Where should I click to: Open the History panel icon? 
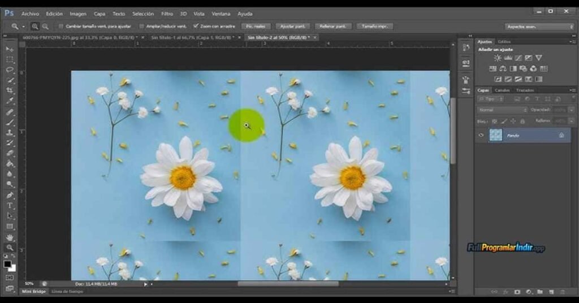pyautogui.click(x=466, y=47)
